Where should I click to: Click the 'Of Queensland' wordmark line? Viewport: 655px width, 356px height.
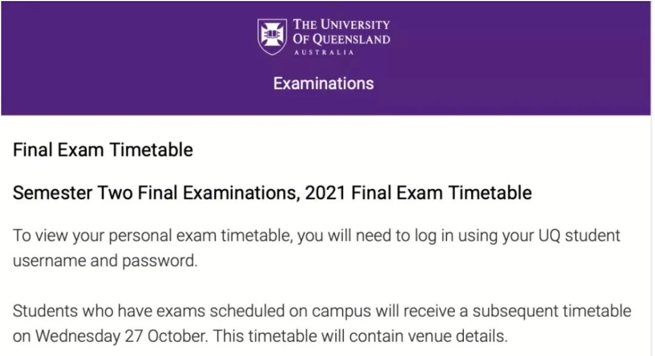tap(341, 39)
